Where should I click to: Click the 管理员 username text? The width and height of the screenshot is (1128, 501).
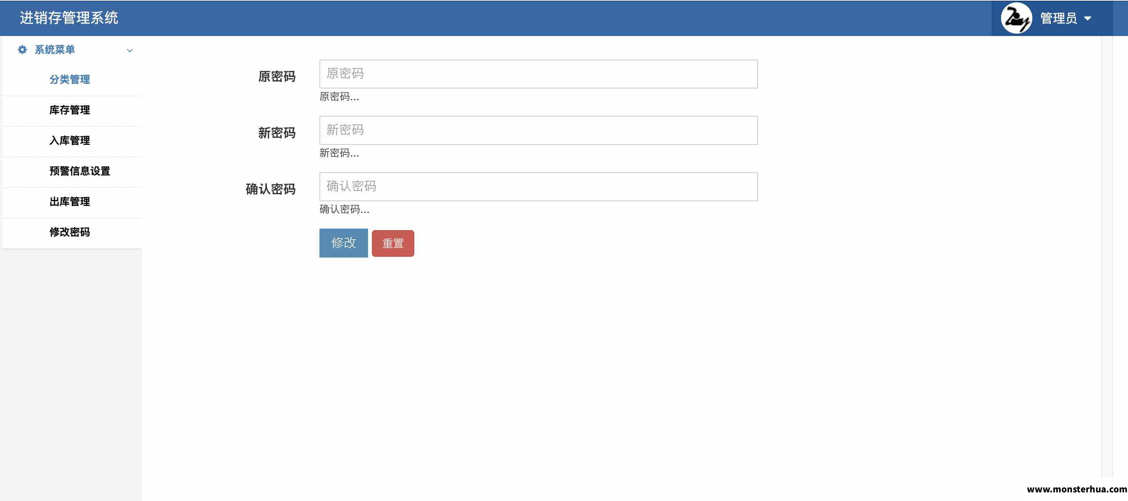click(x=1058, y=18)
